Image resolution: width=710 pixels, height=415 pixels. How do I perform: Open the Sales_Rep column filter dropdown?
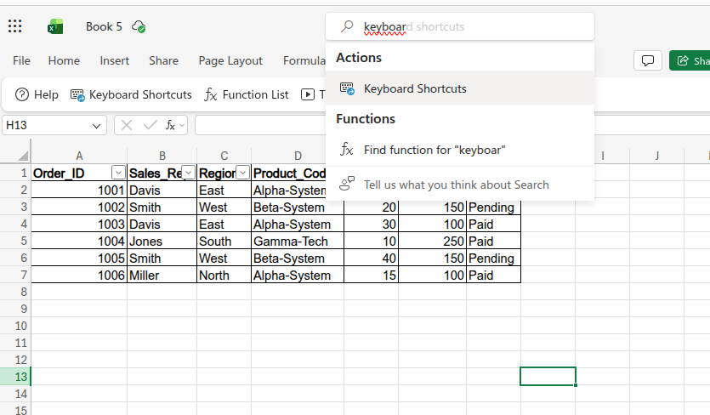188,173
